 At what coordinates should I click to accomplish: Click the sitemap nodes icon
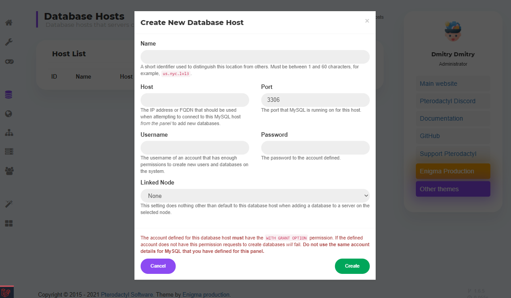click(9, 133)
